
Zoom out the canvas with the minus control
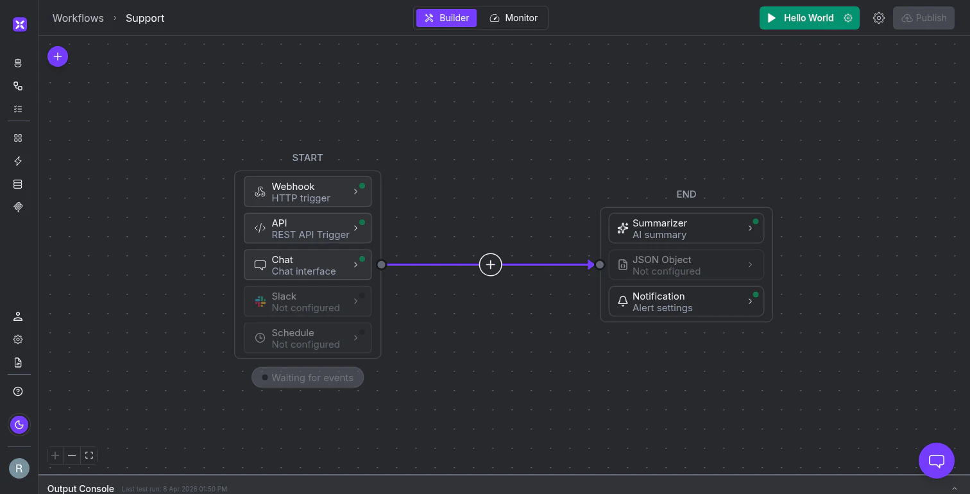pyautogui.click(x=72, y=456)
